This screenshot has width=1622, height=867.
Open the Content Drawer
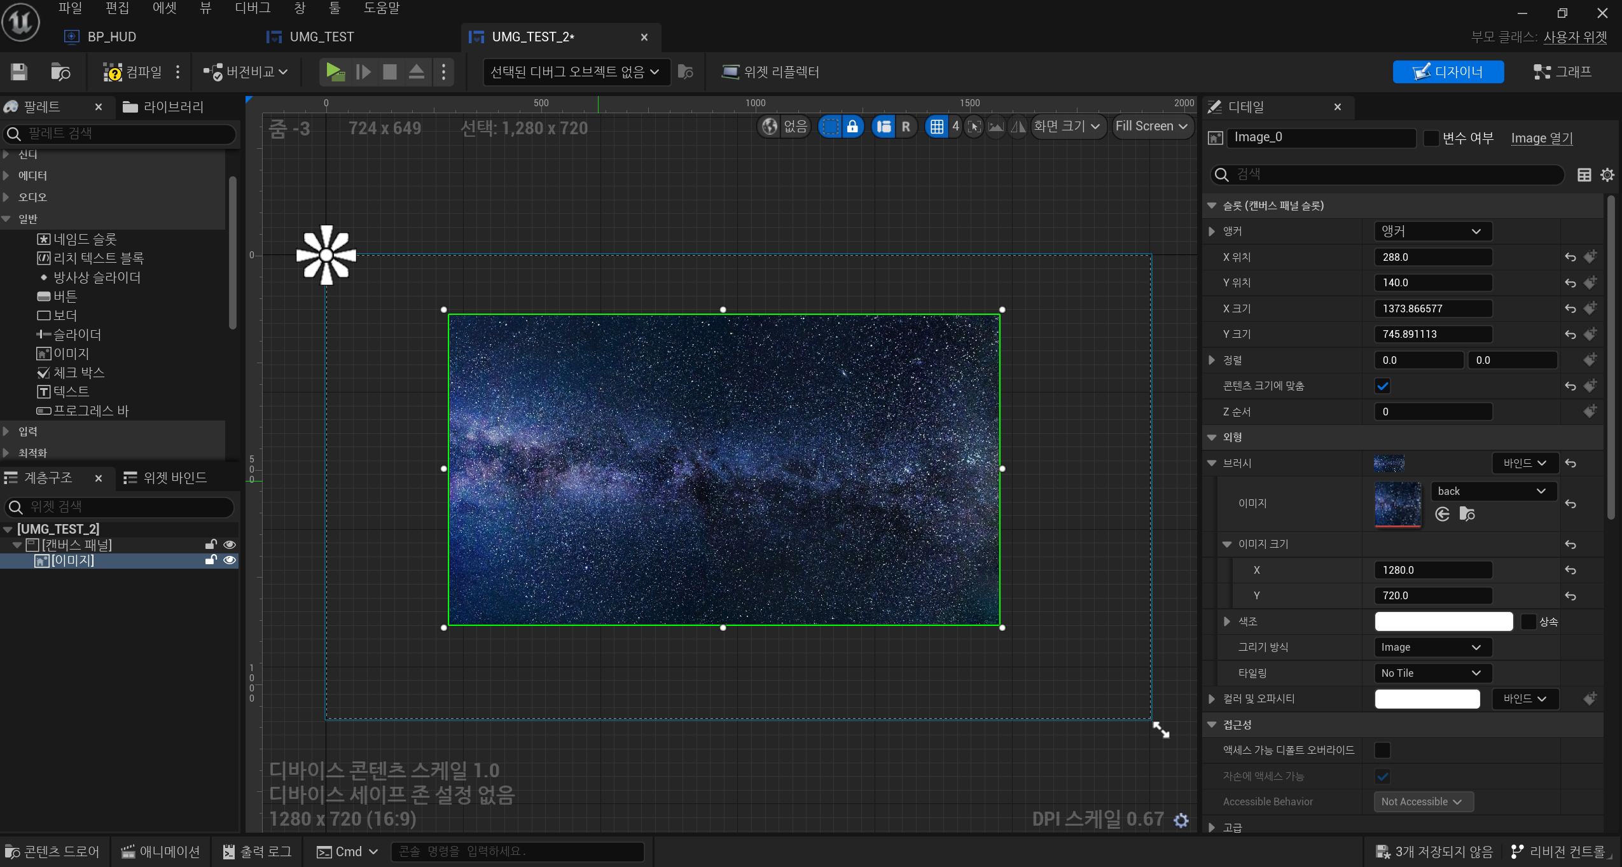(52, 852)
